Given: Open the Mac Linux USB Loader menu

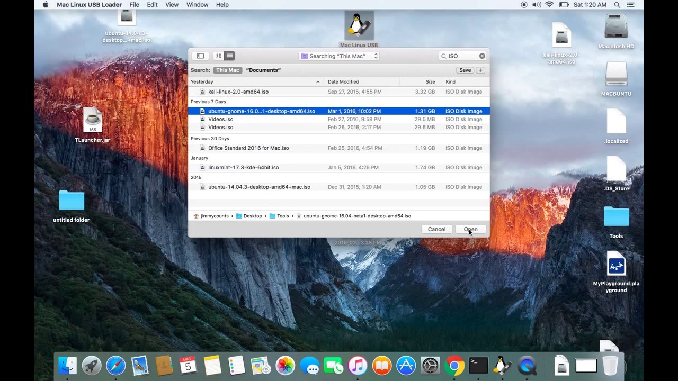Looking at the screenshot, I should click(x=88, y=5).
